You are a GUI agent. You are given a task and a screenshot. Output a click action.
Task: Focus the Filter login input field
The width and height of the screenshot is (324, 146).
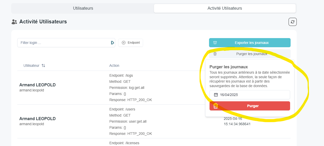pos(64,43)
